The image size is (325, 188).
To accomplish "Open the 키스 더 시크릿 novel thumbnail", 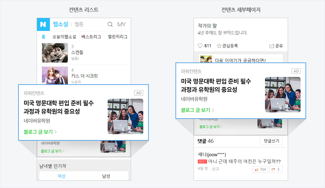I will coord(55,75).
